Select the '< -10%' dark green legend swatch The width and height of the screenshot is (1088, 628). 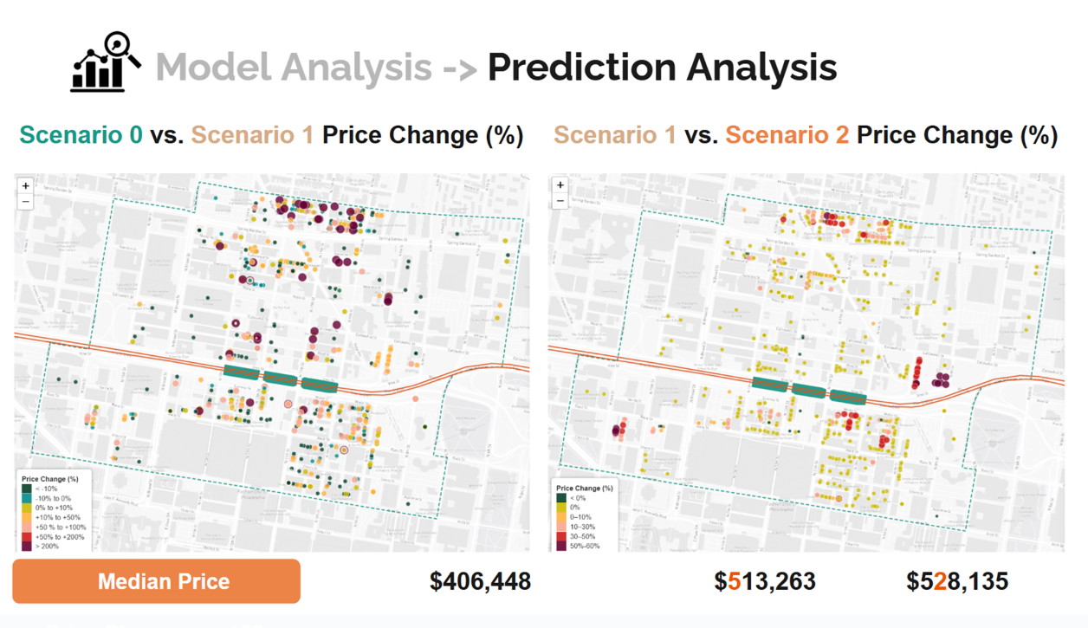[27, 489]
